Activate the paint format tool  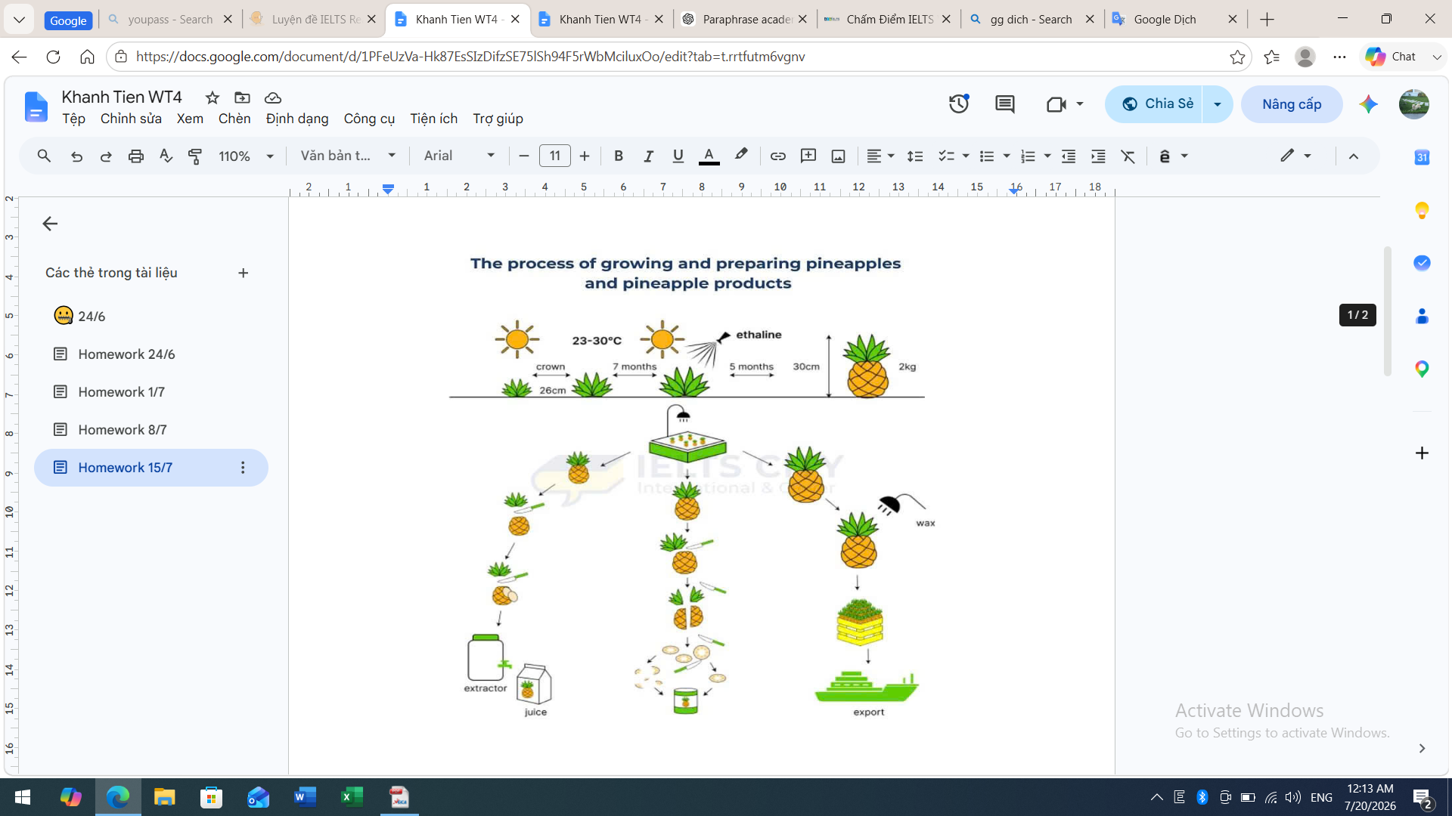pyautogui.click(x=195, y=156)
